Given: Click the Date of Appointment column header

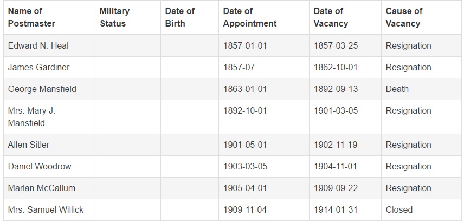Looking at the screenshot, I should (264, 17).
